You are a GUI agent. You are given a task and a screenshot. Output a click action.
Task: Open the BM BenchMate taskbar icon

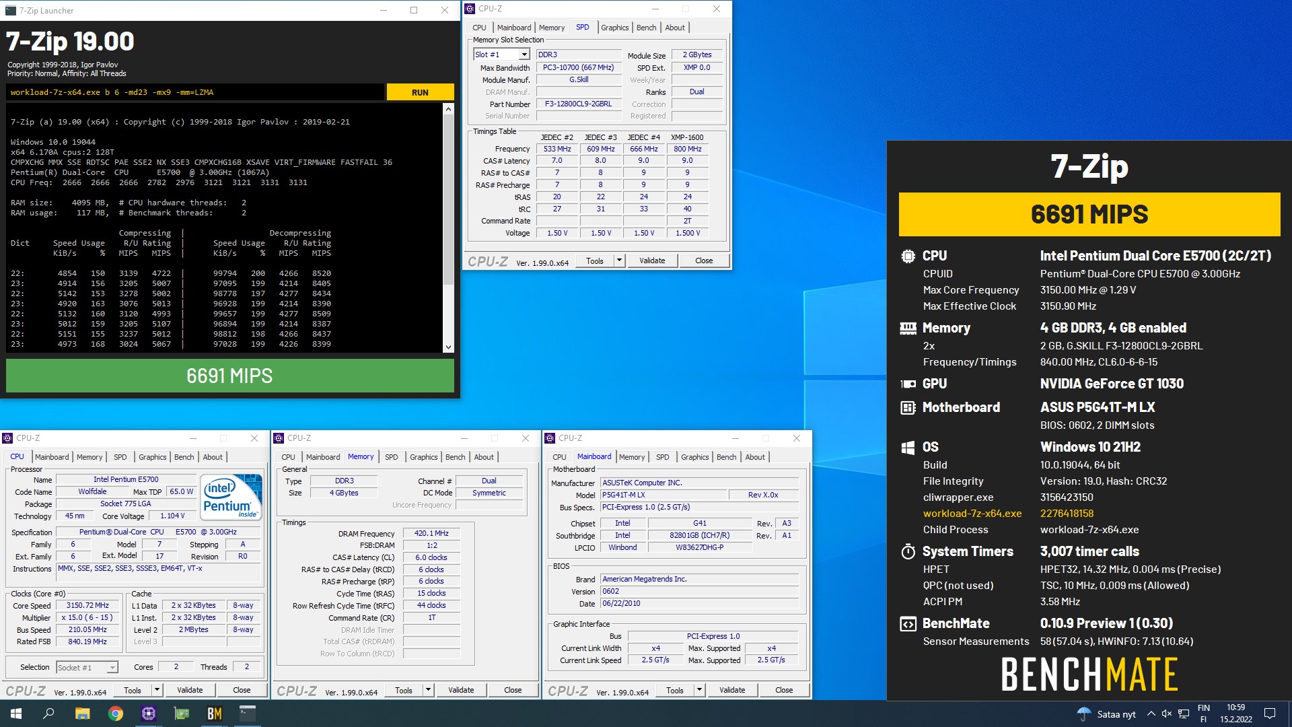tap(215, 714)
